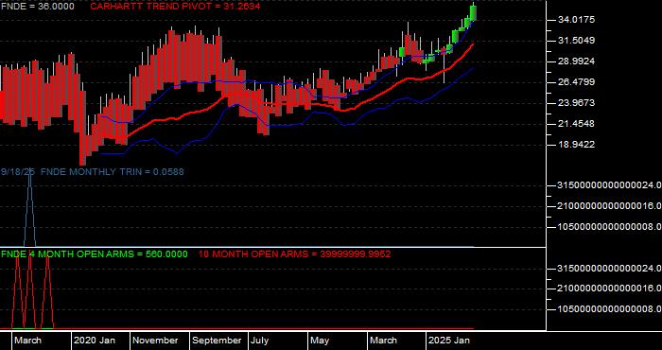Click the 3150000000000024.0 value in the OPEN ARMS panel

[x=609, y=269]
